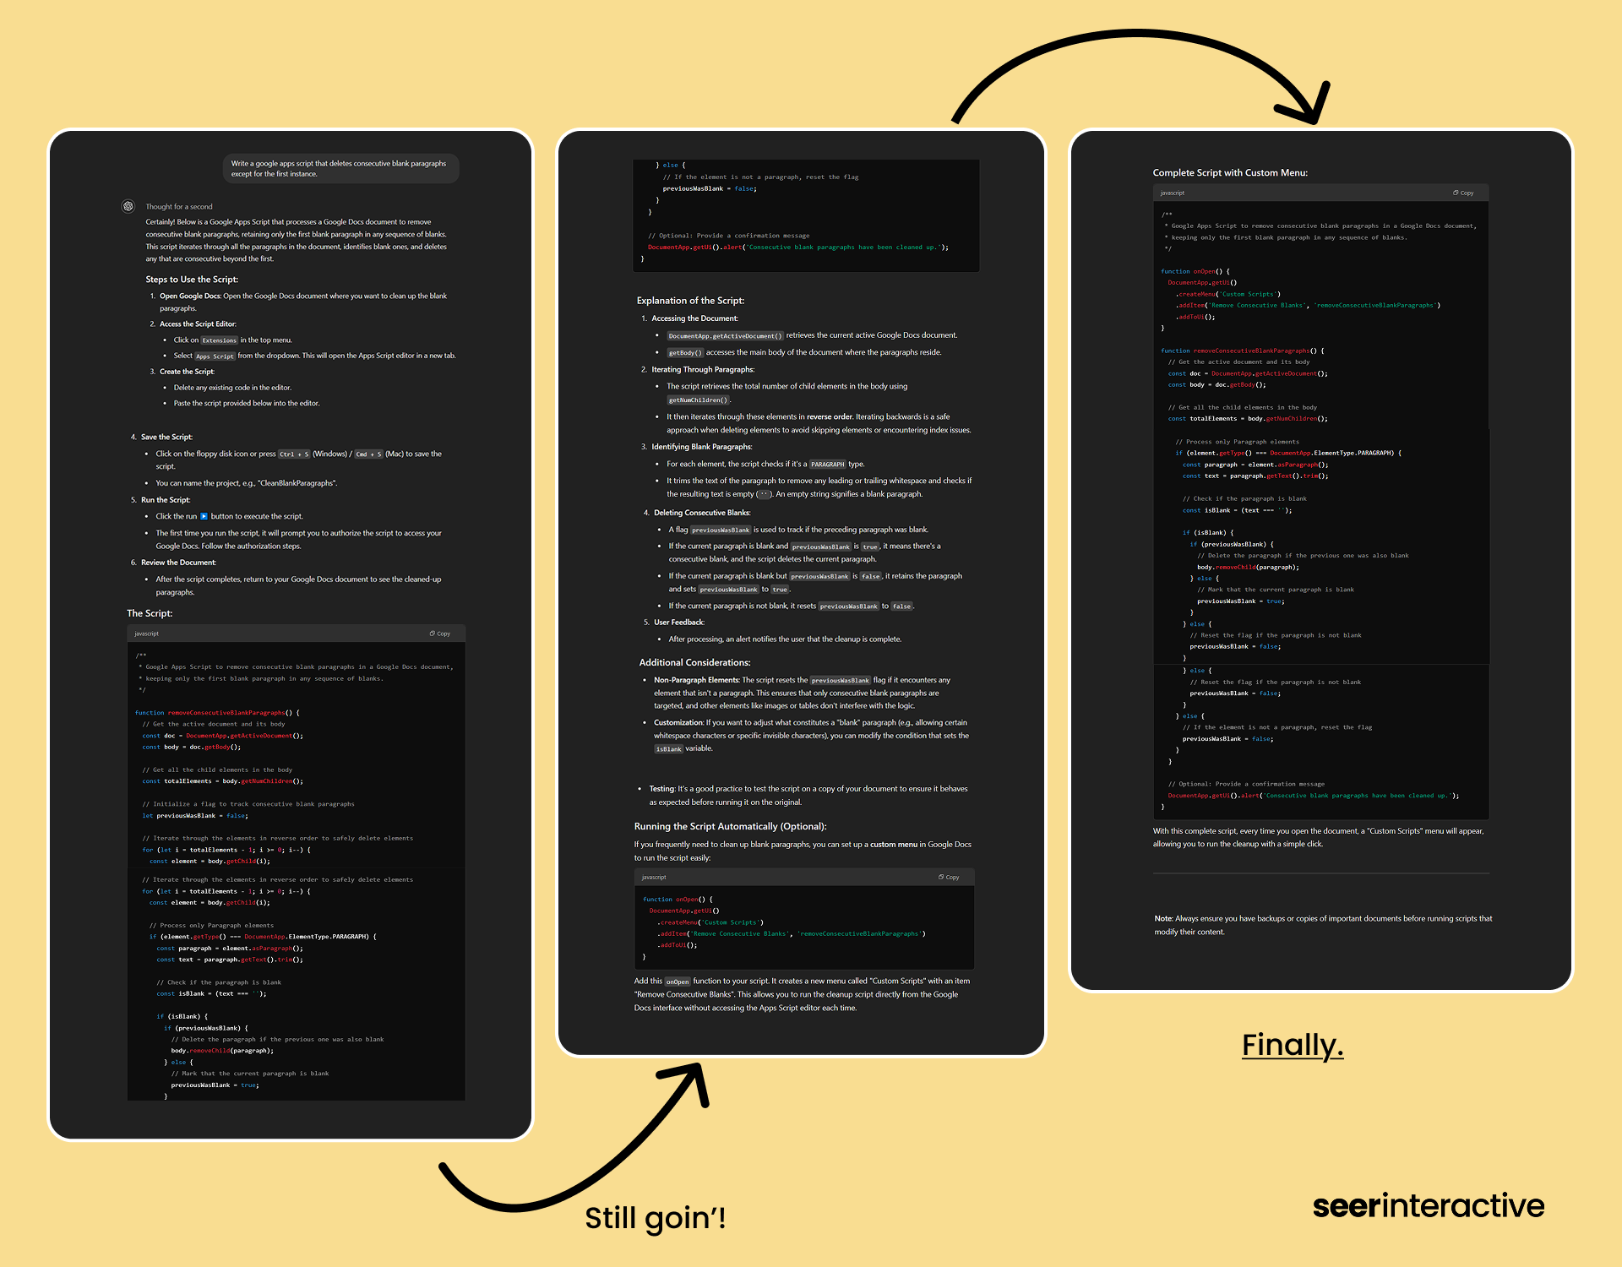Click the 'Apps Script' inline code tag
The image size is (1622, 1267).
[215, 356]
